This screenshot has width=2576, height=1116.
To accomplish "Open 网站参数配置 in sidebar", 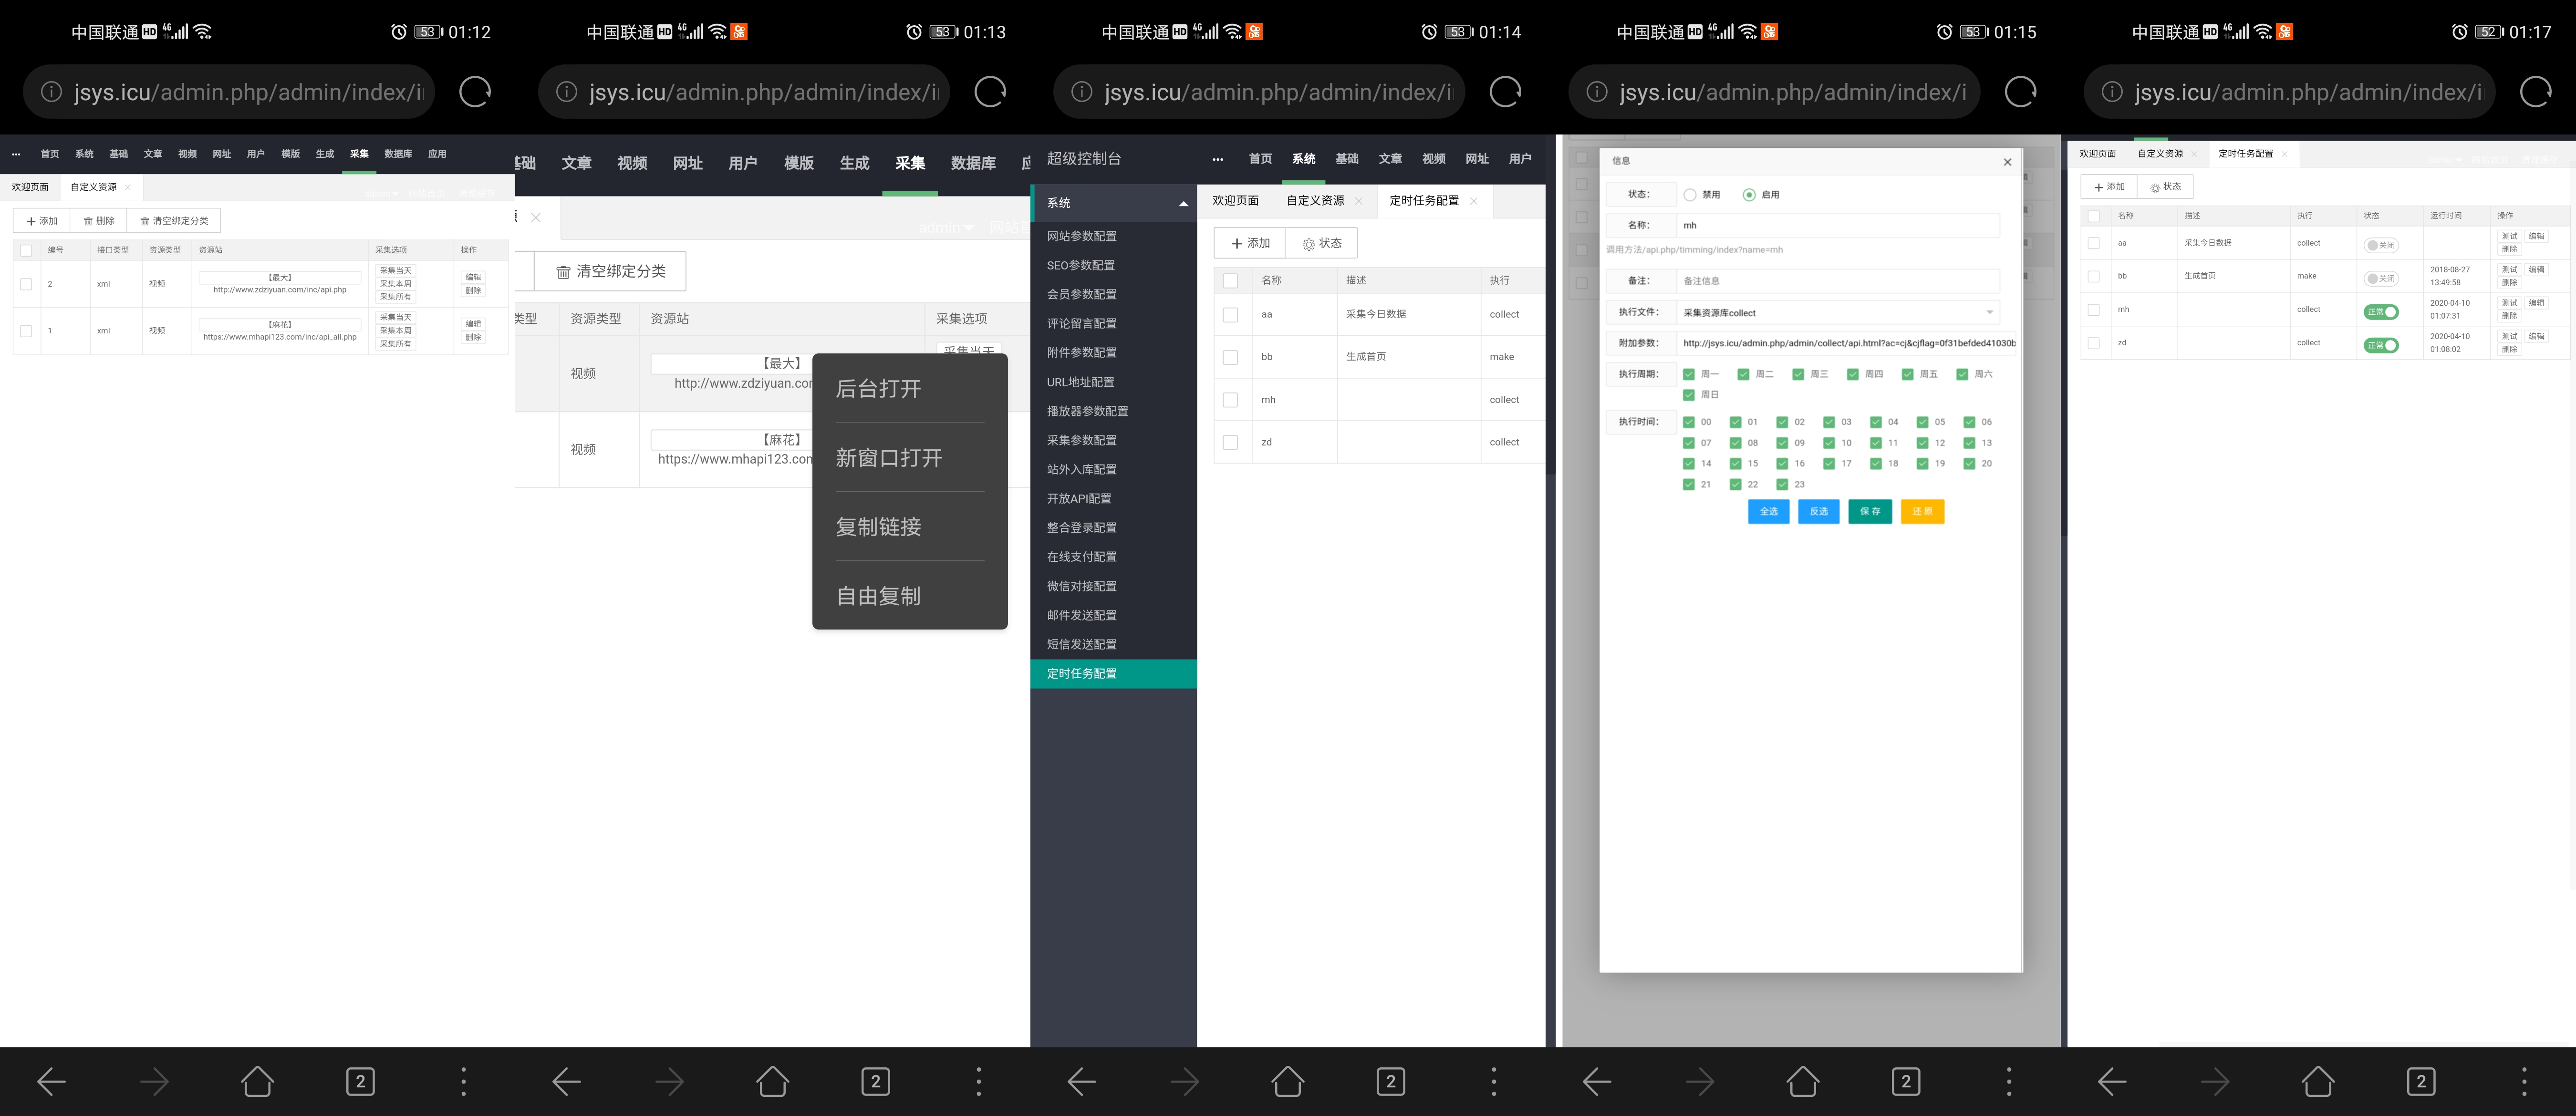I will tap(1114, 236).
